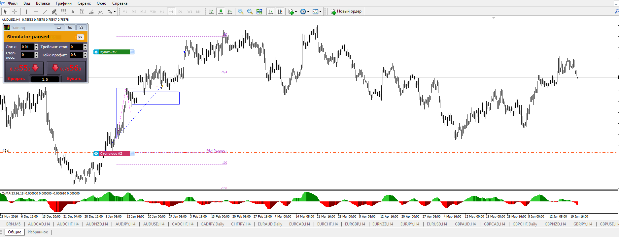Increase Лоты value with up arrow
This screenshot has height=237, width=619.
click(36, 45)
